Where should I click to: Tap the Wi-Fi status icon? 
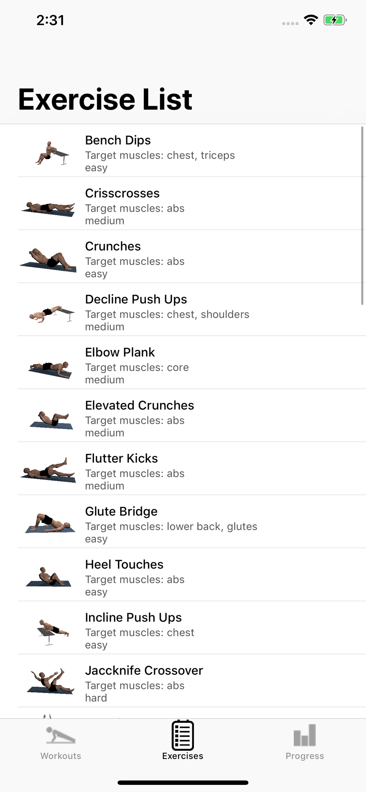click(x=311, y=20)
